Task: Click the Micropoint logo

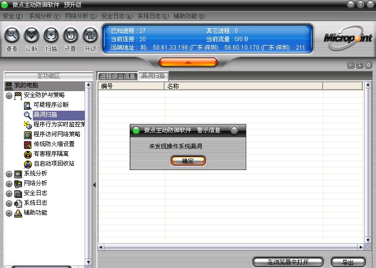Action: 348,38
